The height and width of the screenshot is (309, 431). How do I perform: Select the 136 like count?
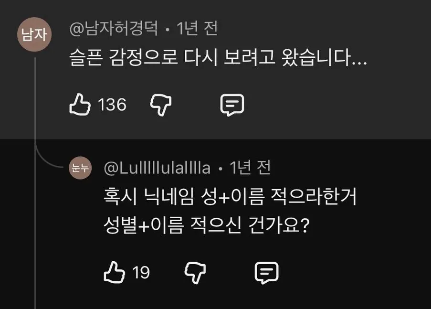(112, 105)
